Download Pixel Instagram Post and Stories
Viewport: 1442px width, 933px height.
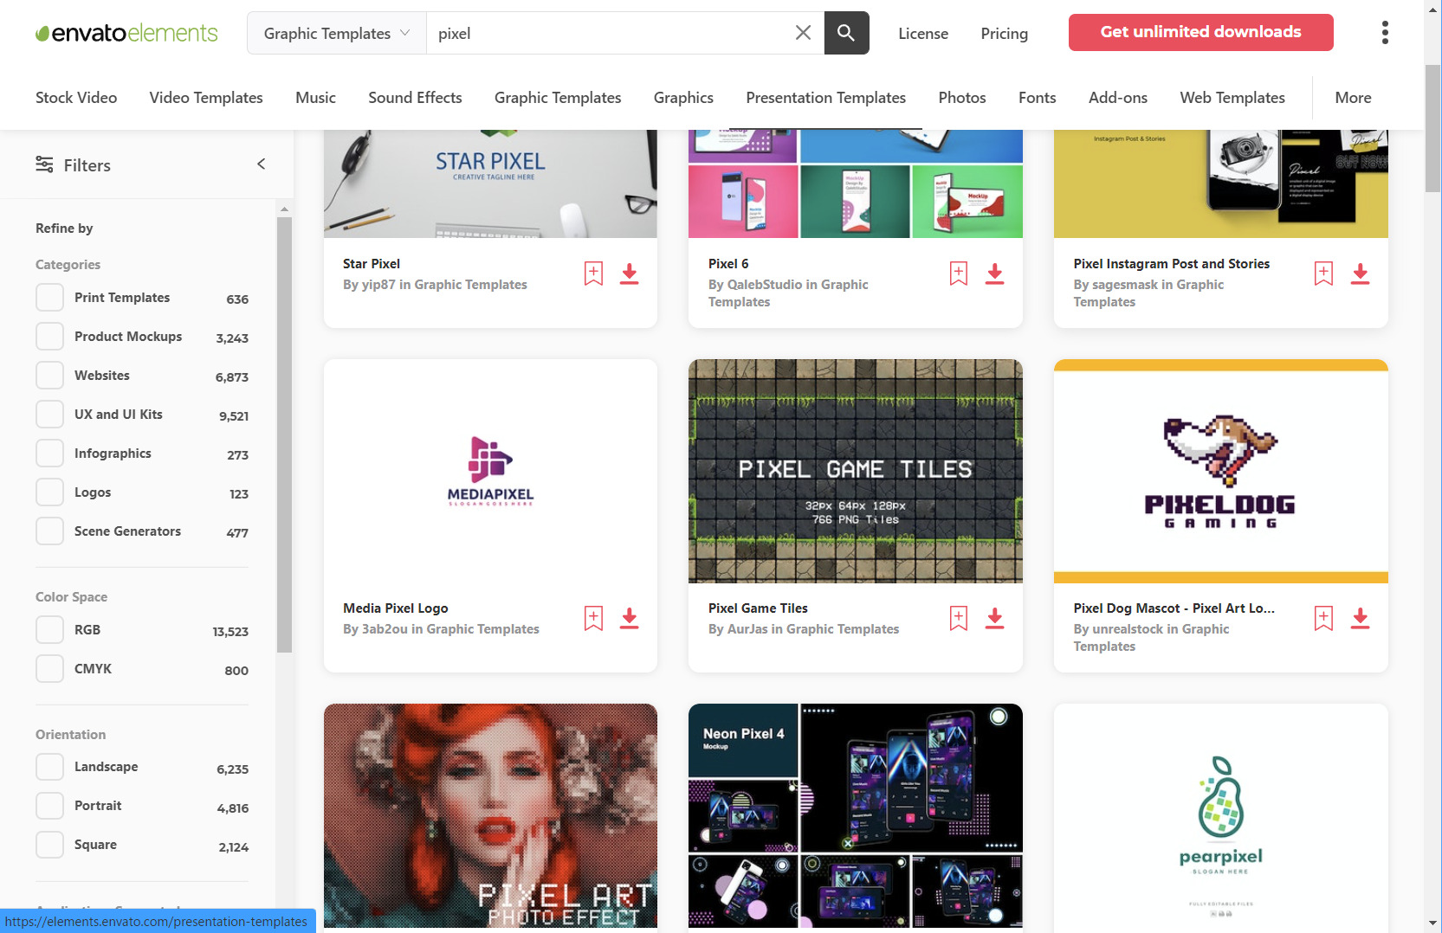tap(1361, 273)
